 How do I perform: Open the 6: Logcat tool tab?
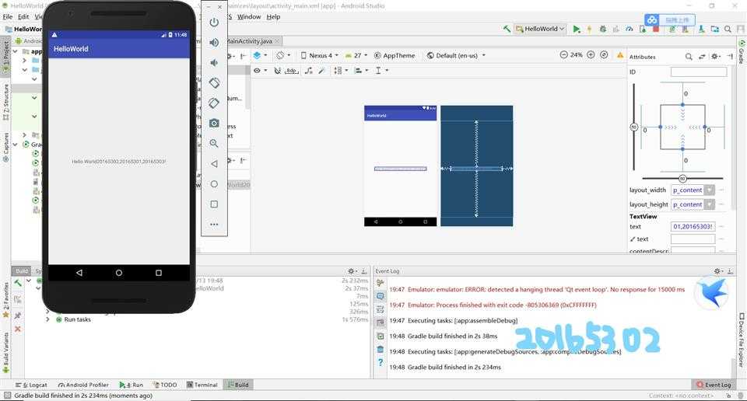pyautogui.click(x=31, y=385)
